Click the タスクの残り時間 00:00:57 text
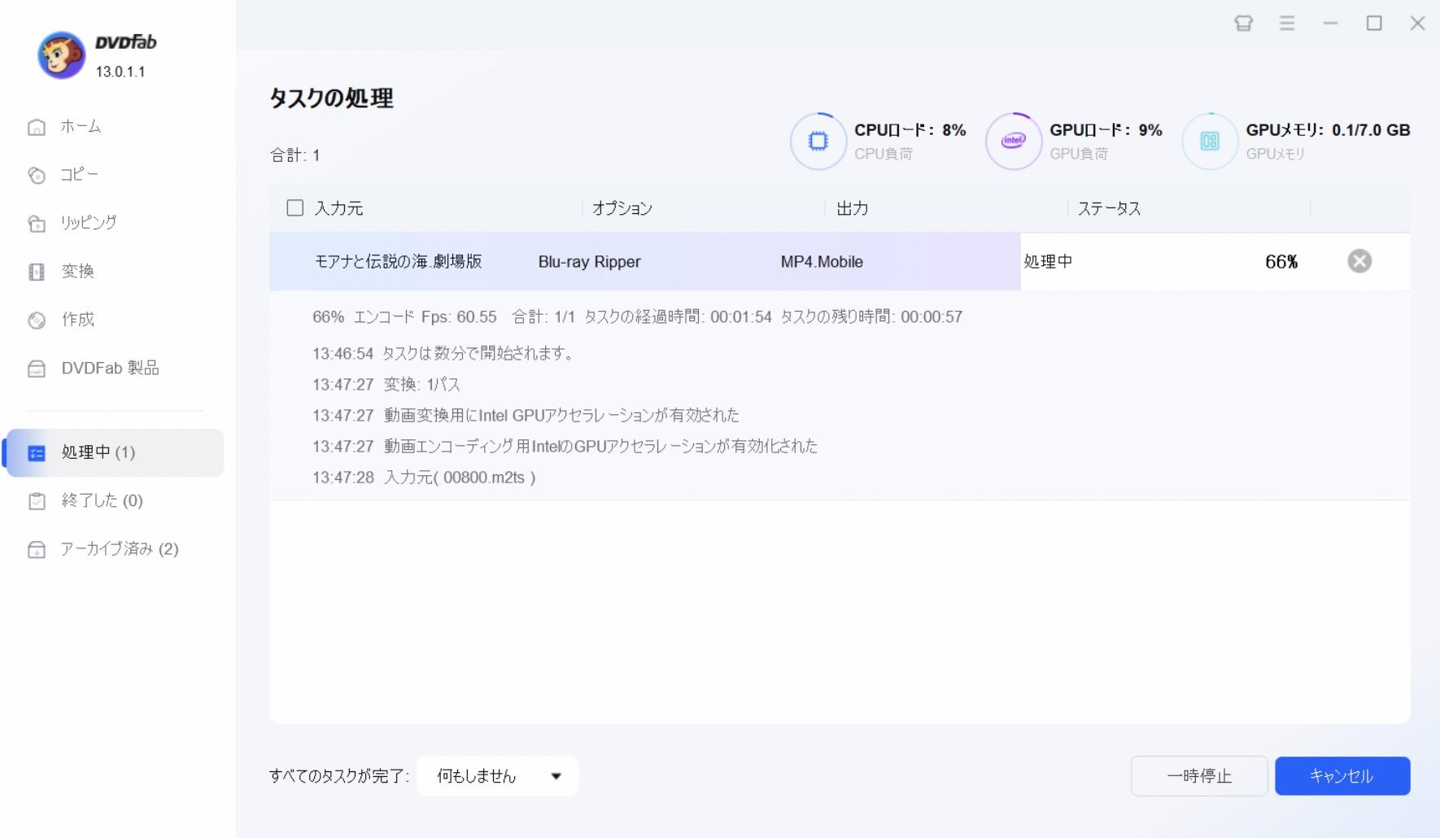The image size is (1440, 838). tap(871, 317)
